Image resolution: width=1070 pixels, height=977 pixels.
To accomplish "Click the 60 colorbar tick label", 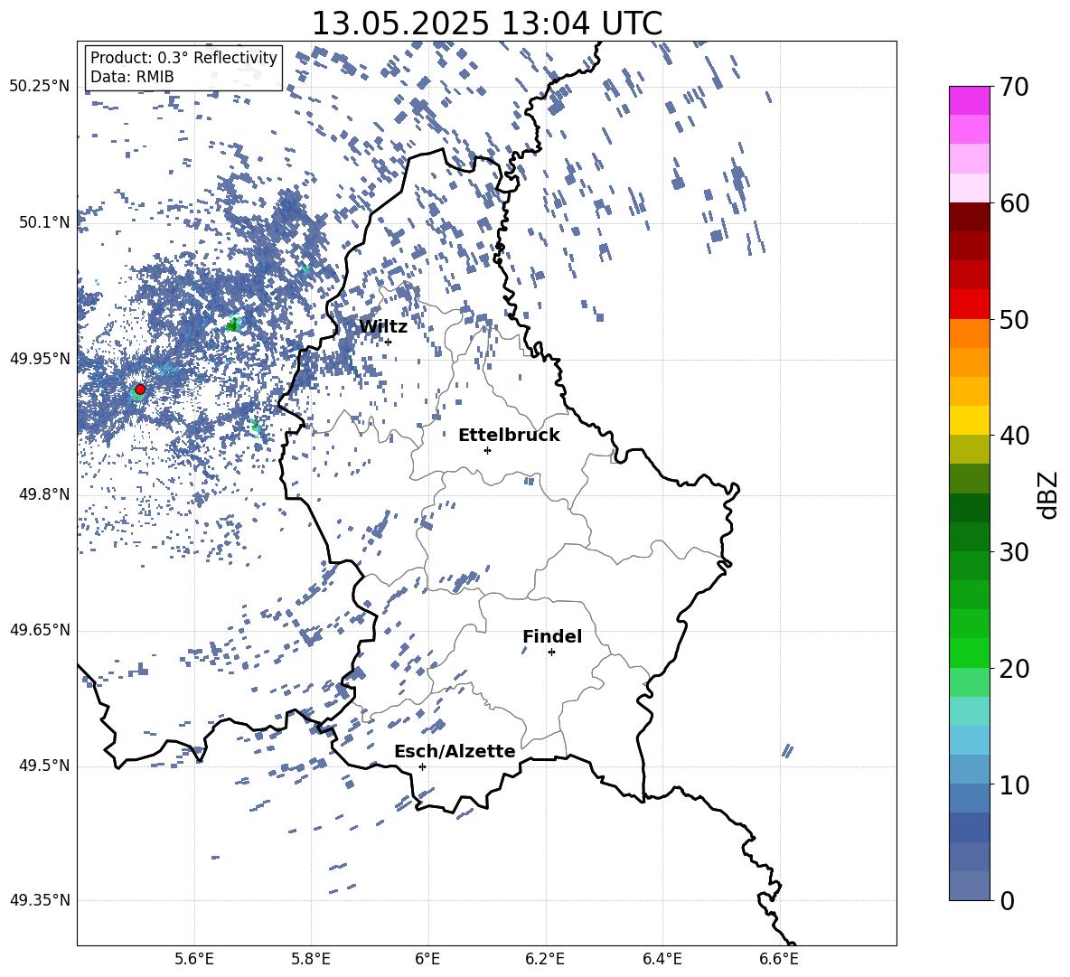I will click(1014, 203).
